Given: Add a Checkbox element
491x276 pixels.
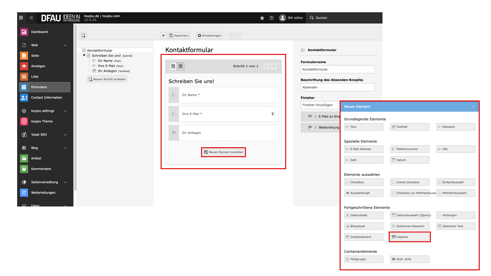Looking at the screenshot, I should click(x=363, y=182).
